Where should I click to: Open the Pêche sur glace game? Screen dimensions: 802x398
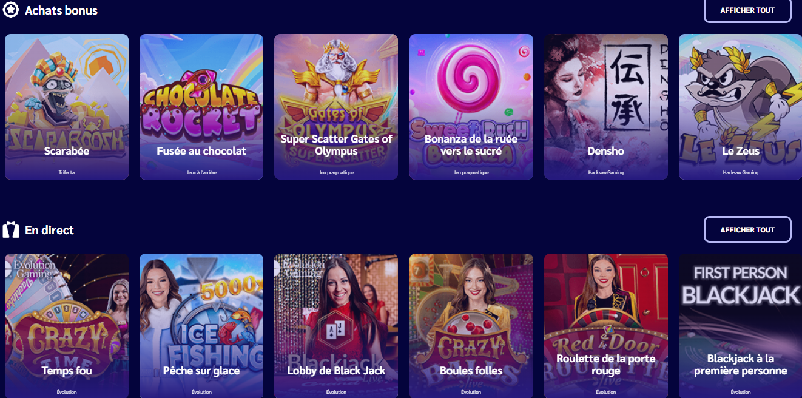pyautogui.click(x=201, y=326)
